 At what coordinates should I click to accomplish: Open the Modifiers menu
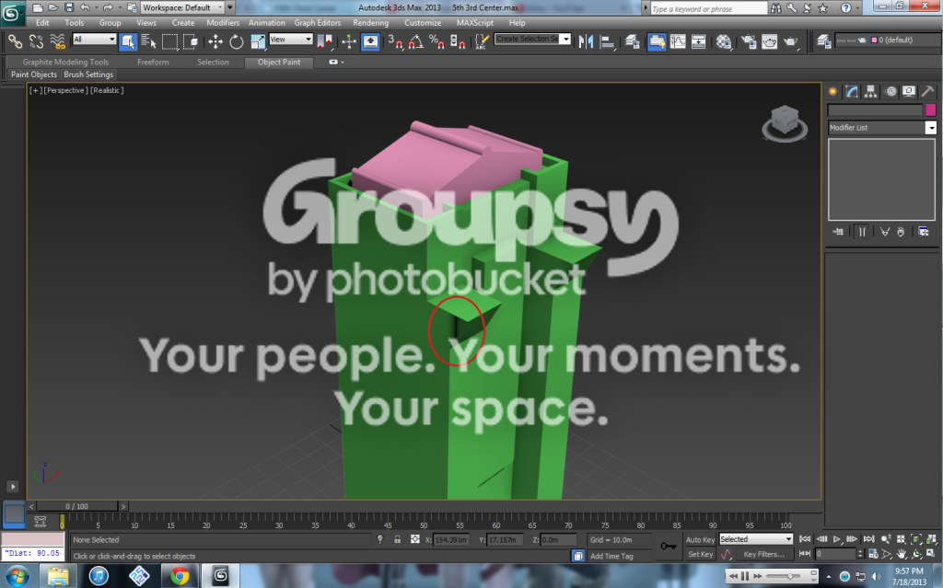pos(223,23)
